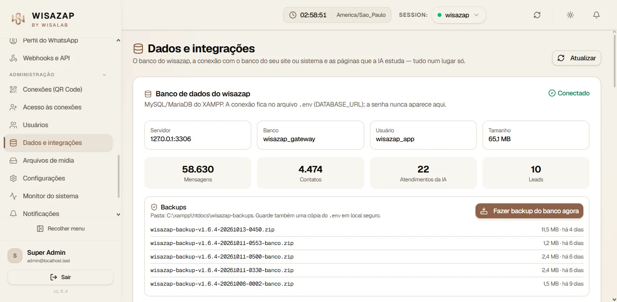The height and width of the screenshot is (302, 617).
Task: Open Usuários page
Action: [x=58, y=125]
